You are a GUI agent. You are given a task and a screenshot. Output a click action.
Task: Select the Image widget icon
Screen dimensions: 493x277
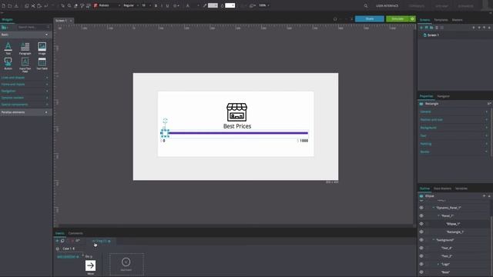(42, 47)
